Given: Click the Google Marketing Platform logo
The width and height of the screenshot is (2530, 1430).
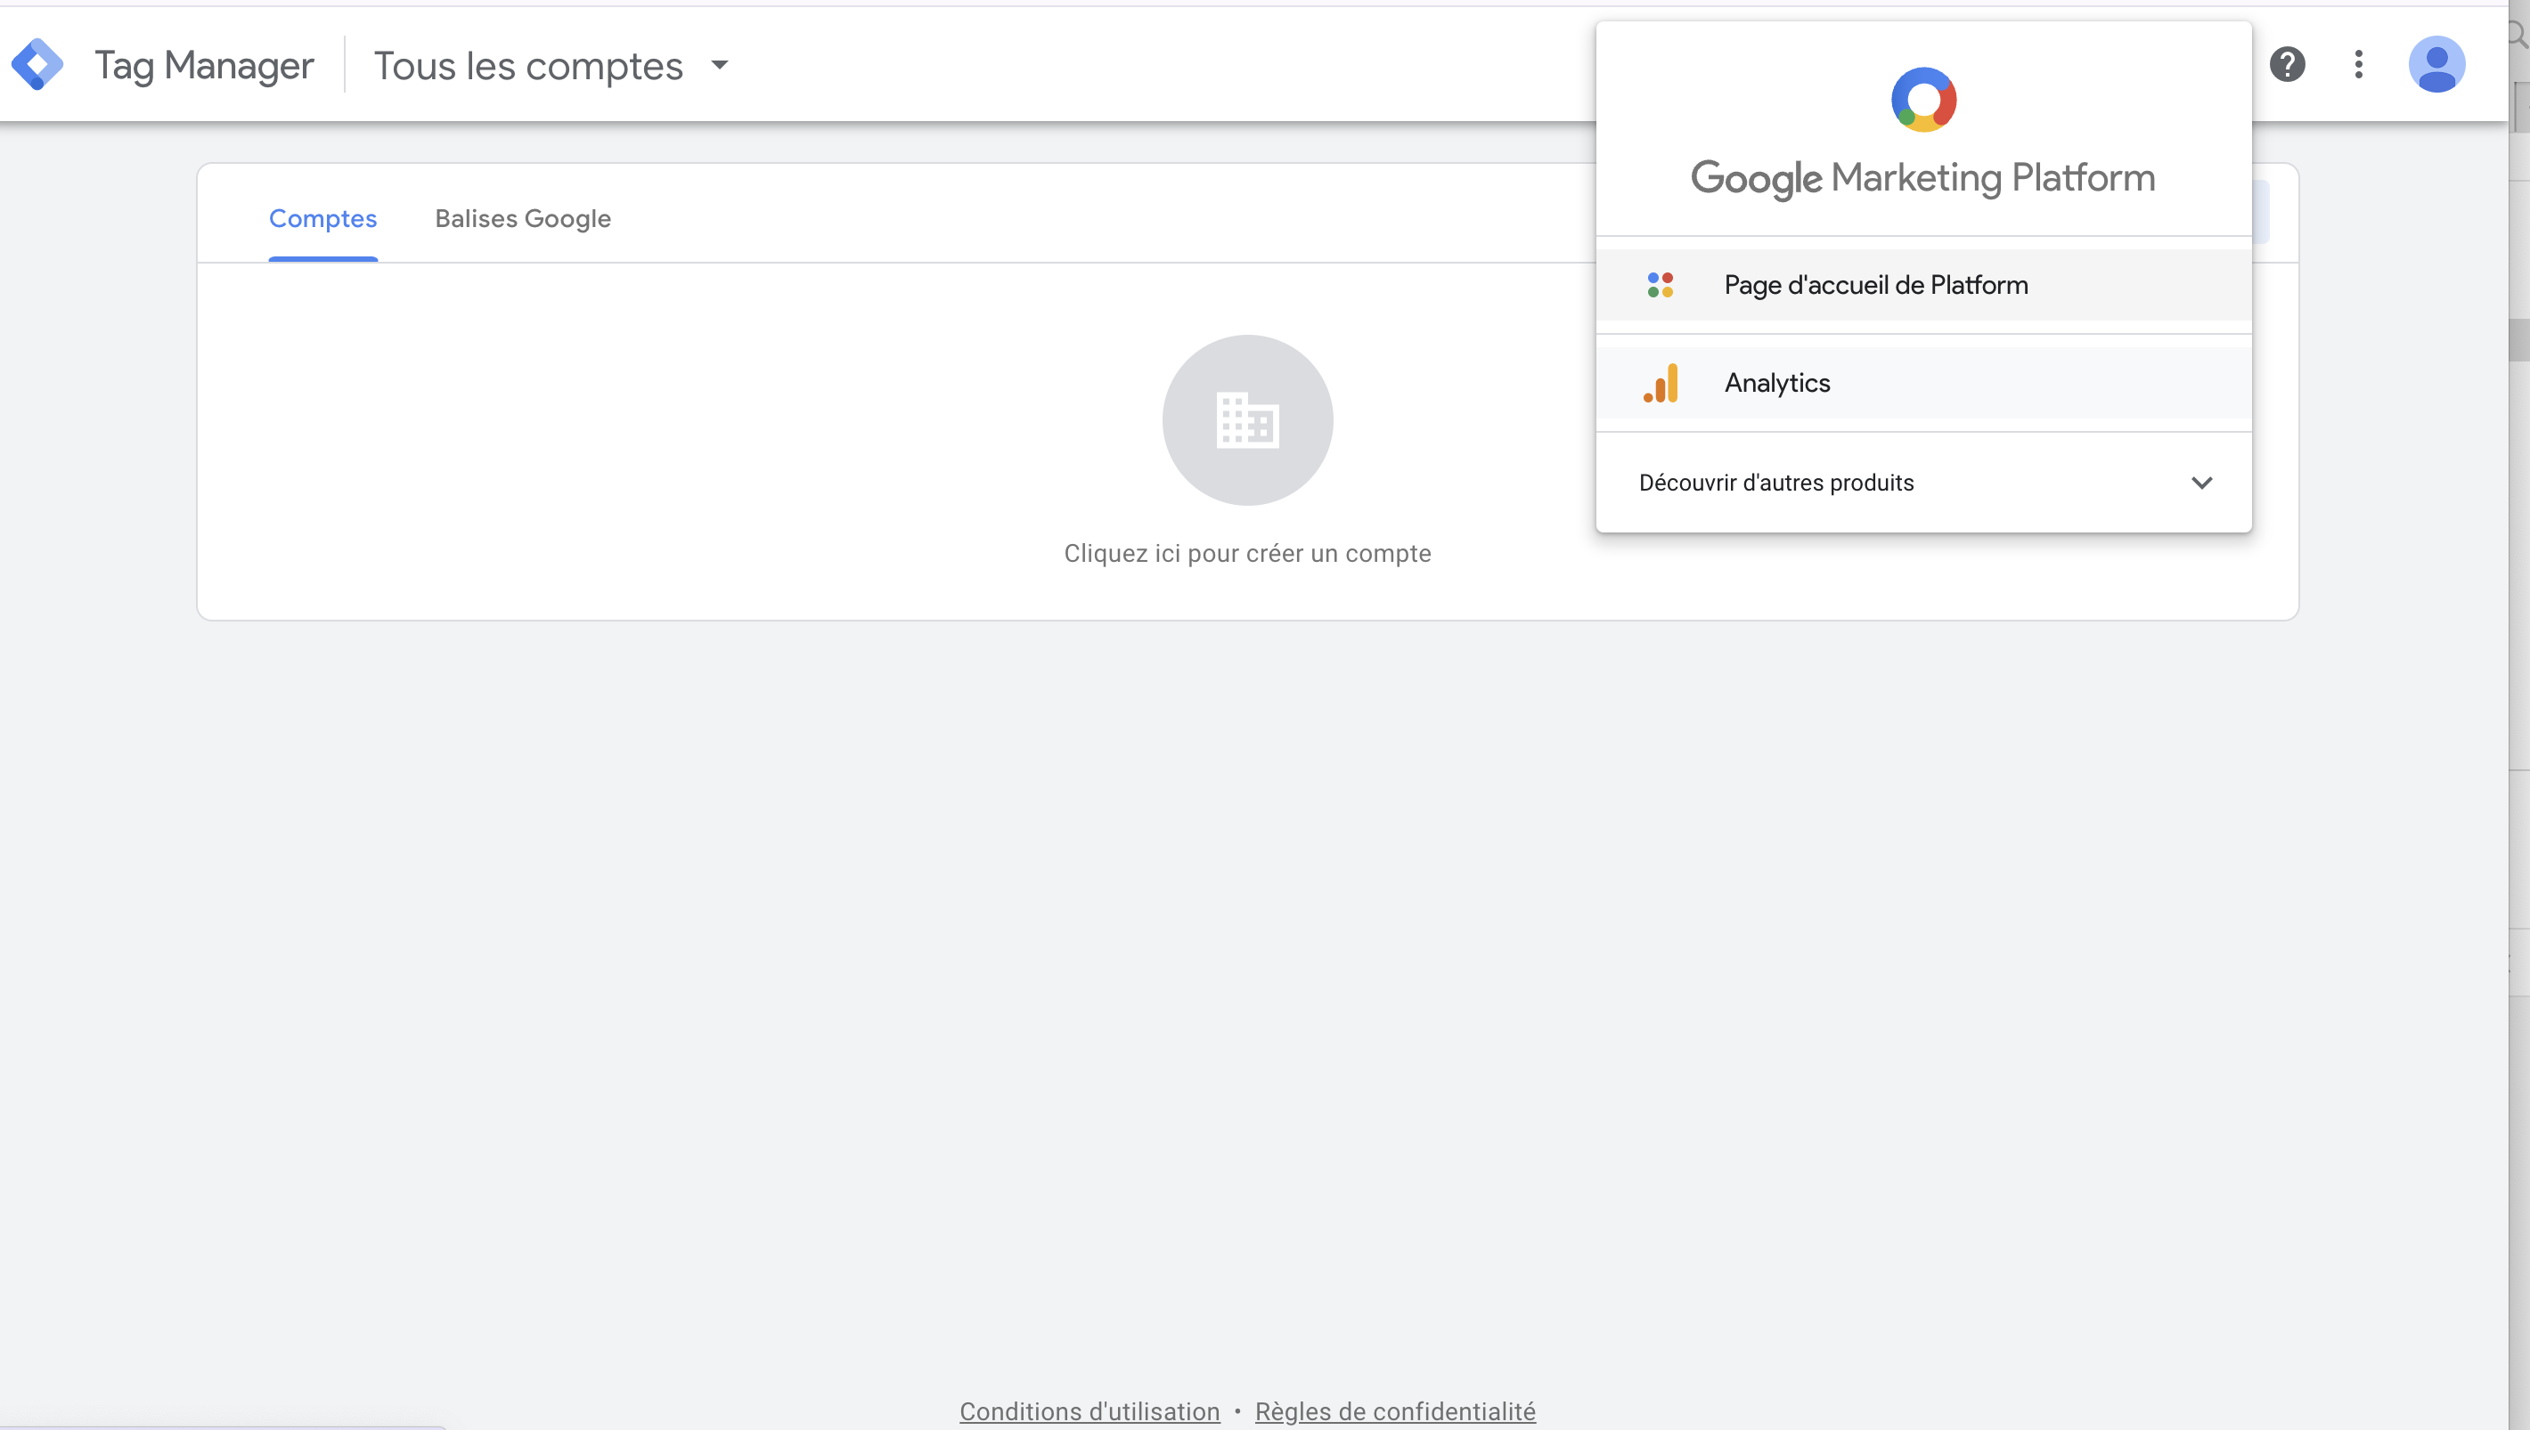Looking at the screenshot, I should pyautogui.click(x=1922, y=99).
